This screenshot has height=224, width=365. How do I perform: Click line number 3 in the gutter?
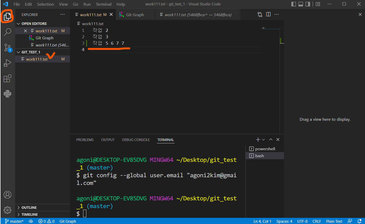point(83,43)
